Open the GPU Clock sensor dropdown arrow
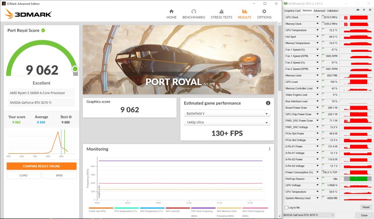The width and height of the screenshot is (374, 219). 318,17
